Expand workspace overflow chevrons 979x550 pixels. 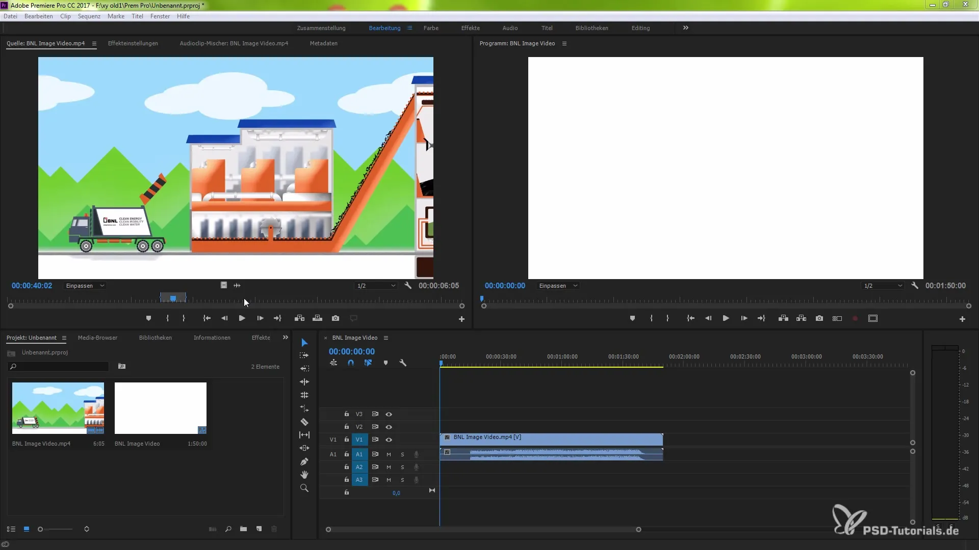click(x=686, y=28)
